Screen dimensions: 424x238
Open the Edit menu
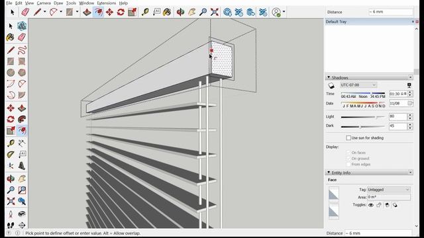point(19,3)
